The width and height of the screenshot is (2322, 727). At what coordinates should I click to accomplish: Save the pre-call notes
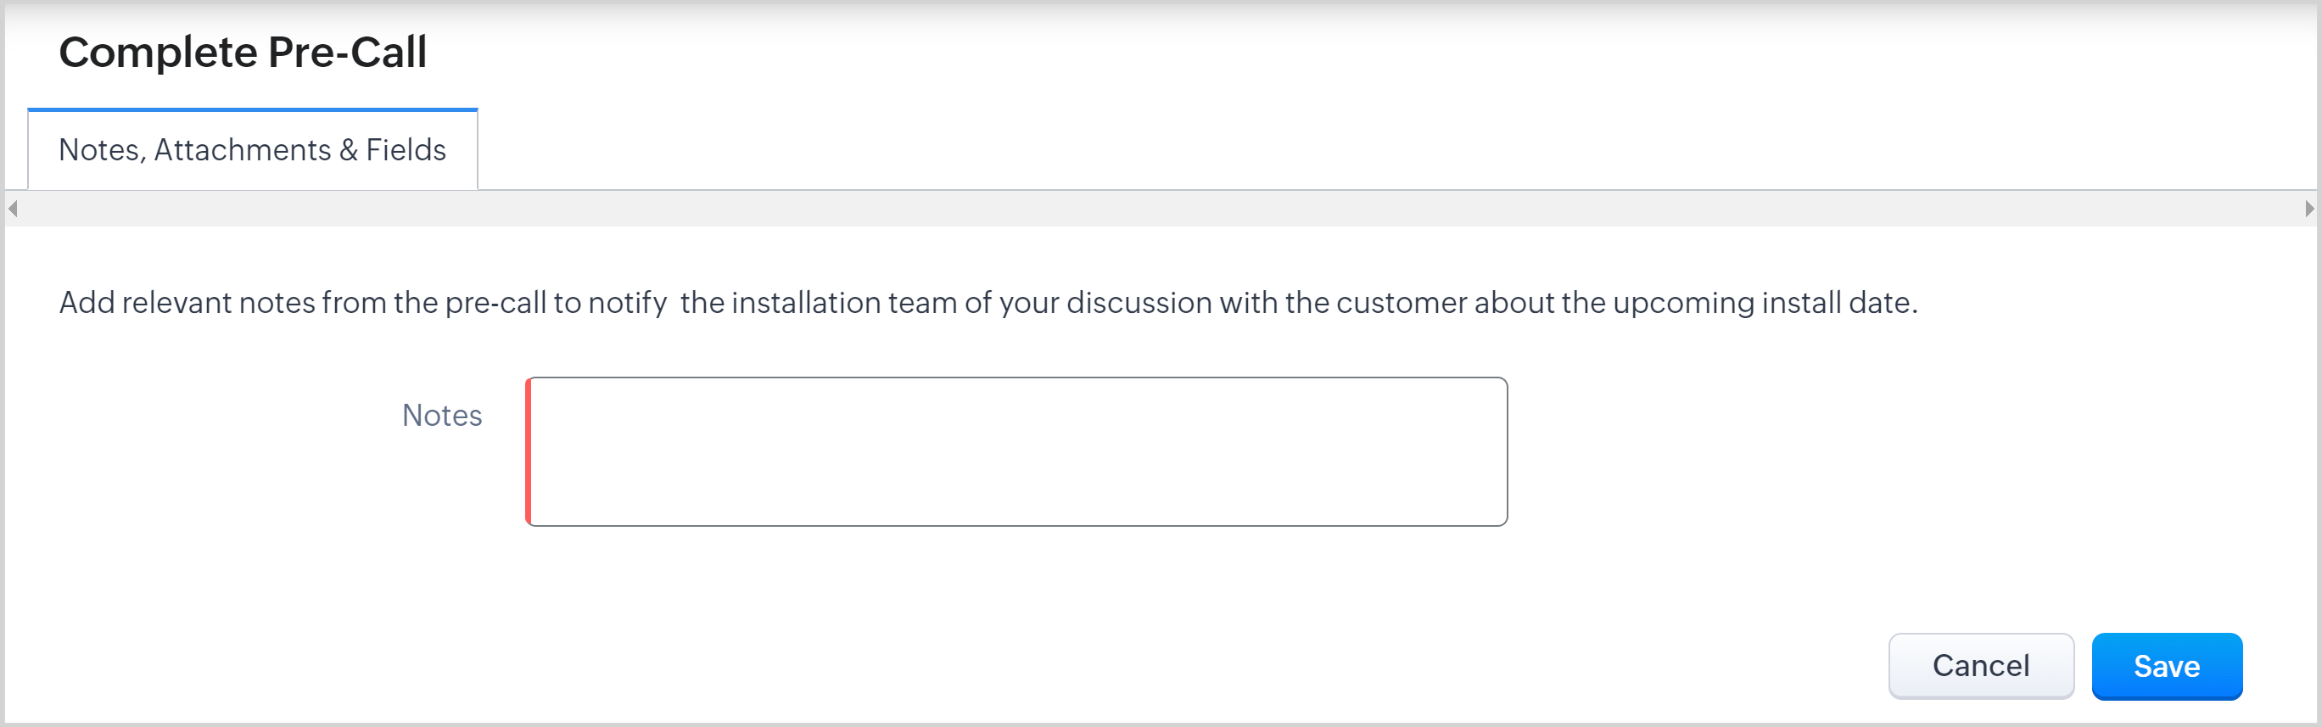2166,666
